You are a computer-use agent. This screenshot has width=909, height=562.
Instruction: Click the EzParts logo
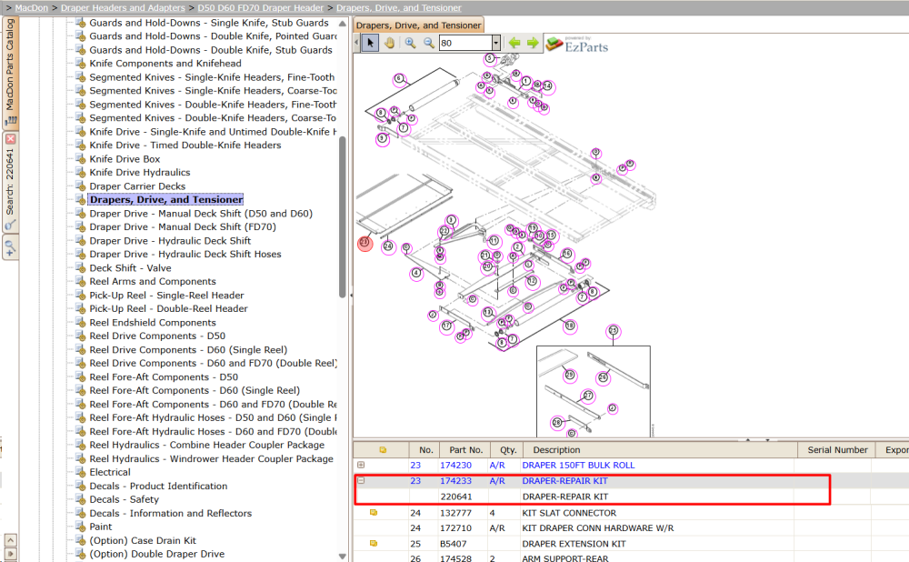tap(577, 44)
